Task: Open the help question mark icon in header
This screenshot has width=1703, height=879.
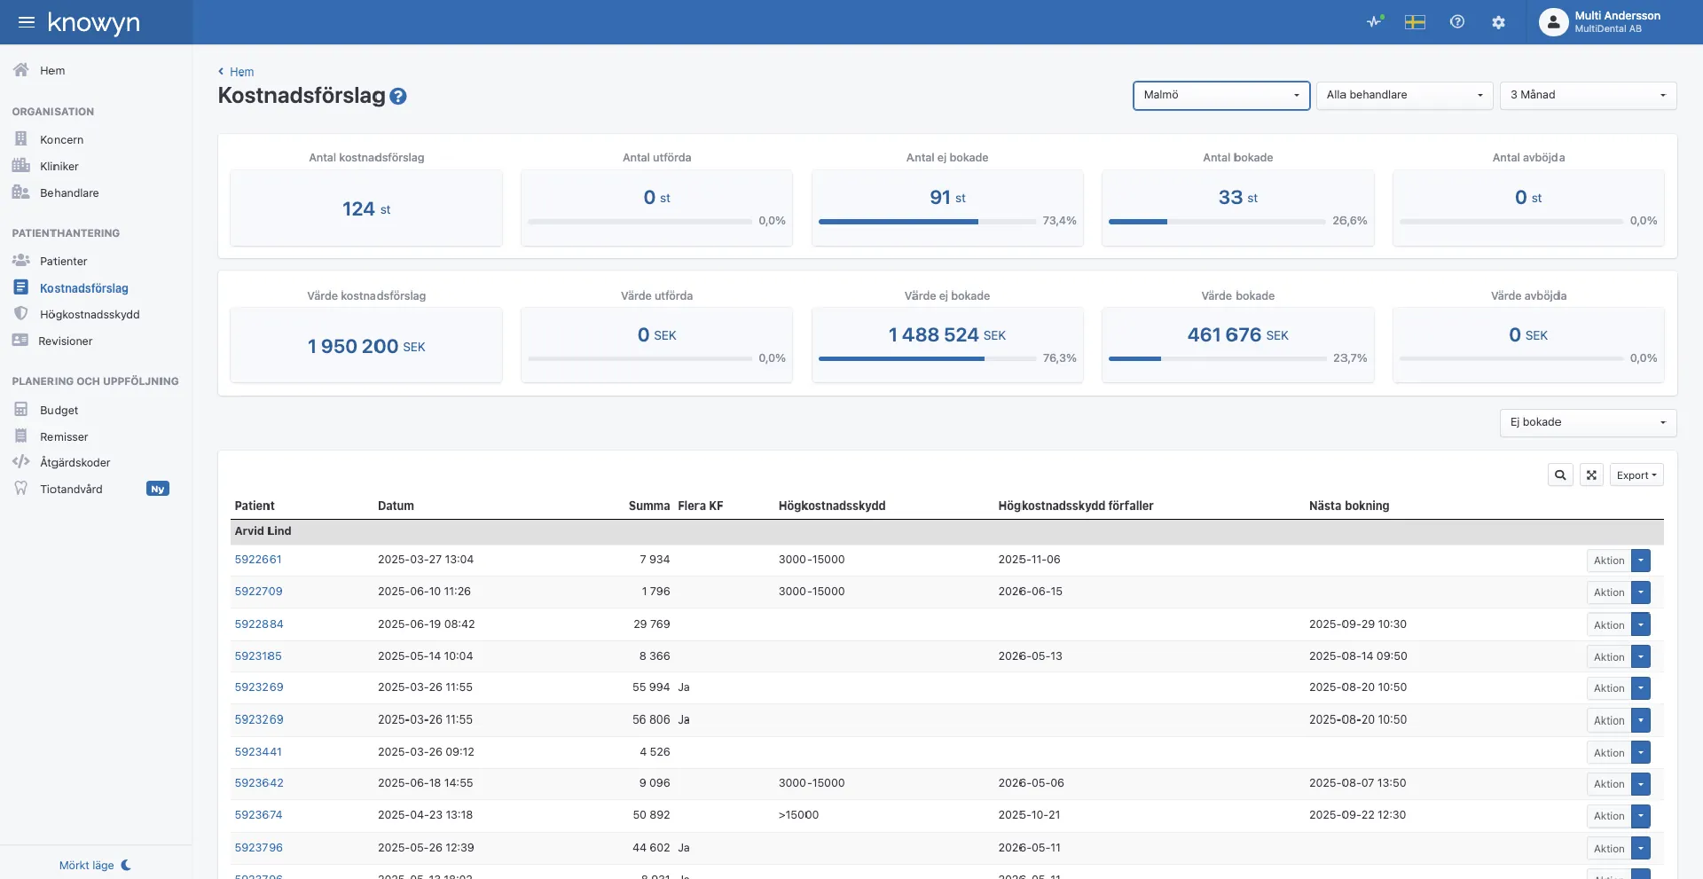Action: tap(1457, 22)
